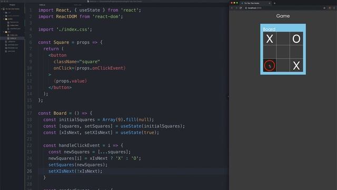Viewport: 337px width, 190px height.
Task: Select the Tic Tac Toe browser tab
Action: [255, 3]
